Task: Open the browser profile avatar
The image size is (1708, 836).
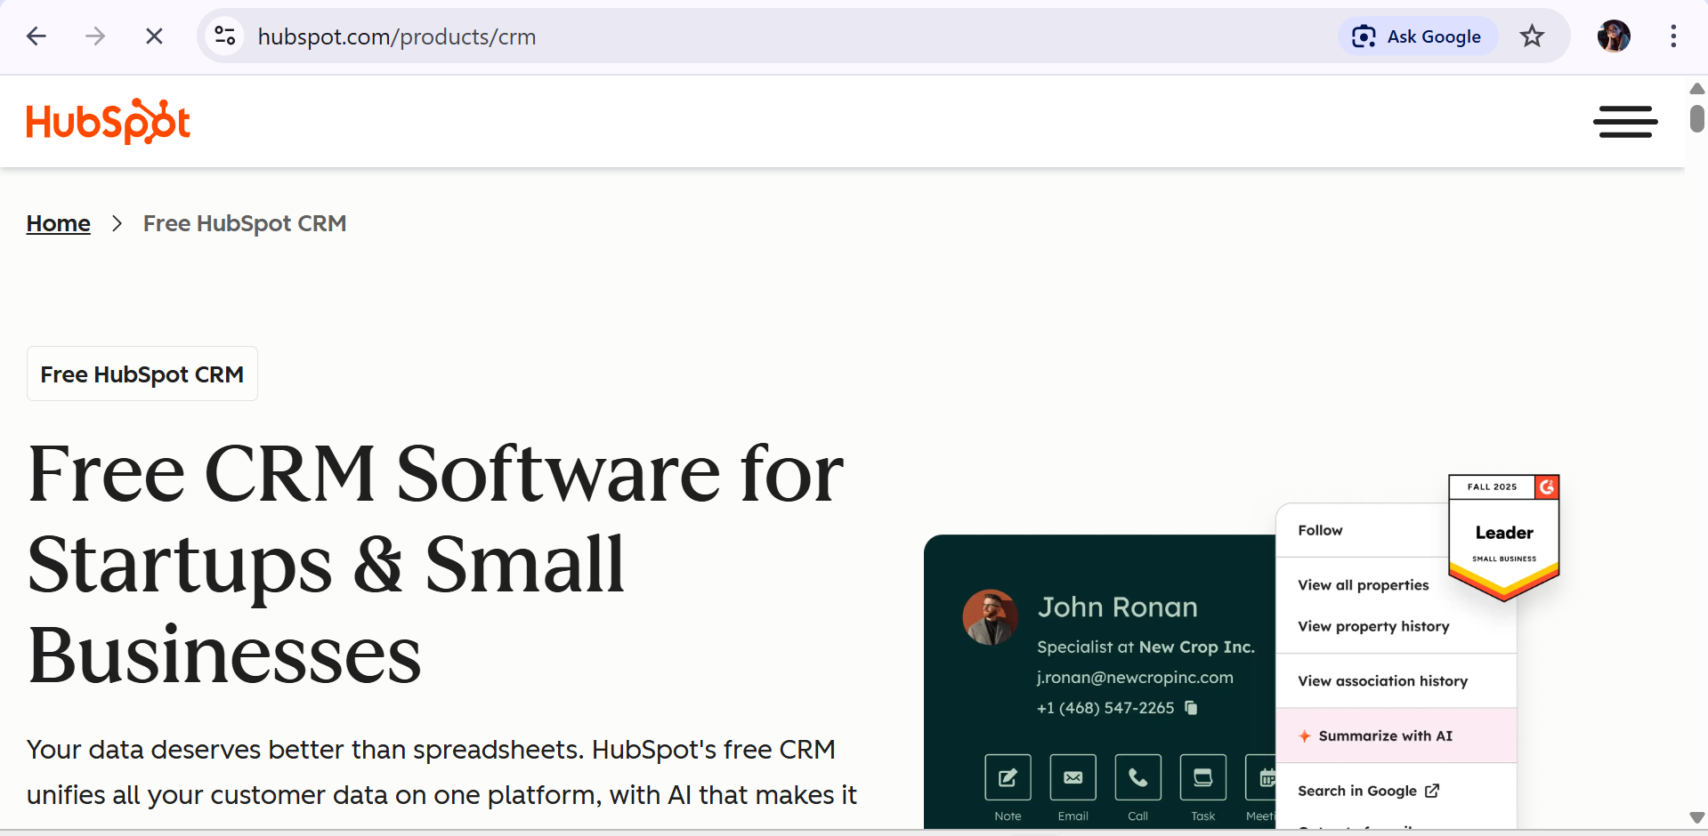Action: coord(1614,36)
